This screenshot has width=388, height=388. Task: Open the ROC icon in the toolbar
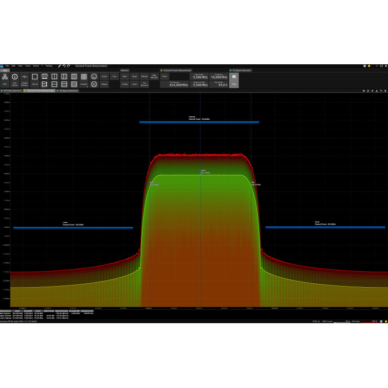click(x=5, y=78)
